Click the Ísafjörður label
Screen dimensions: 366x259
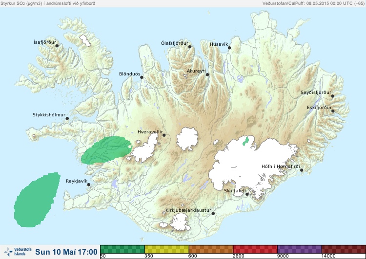click(45, 42)
